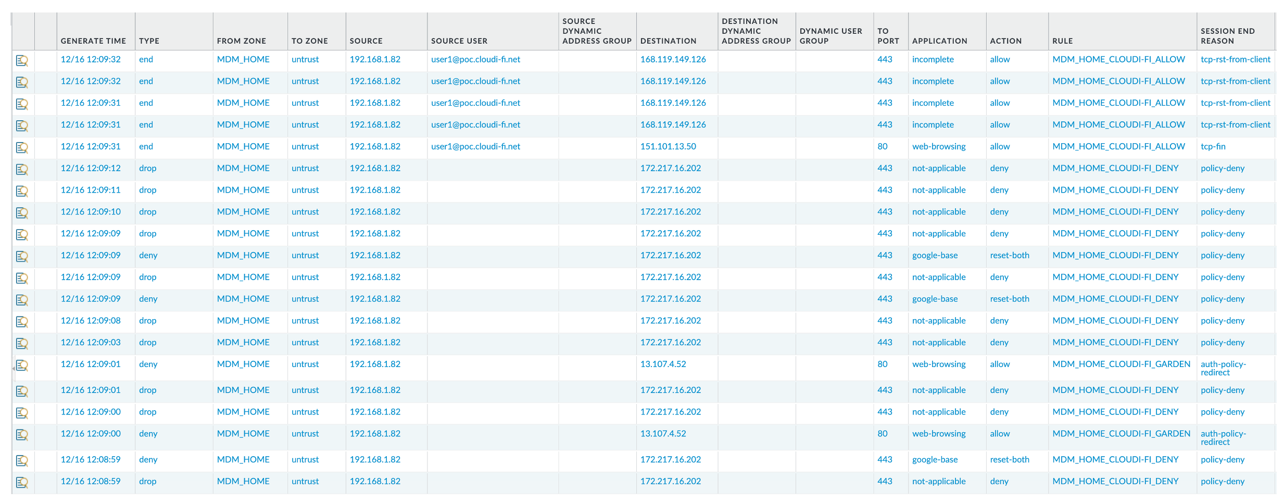1284x504 pixels.
Task: Select the destination 168.119.149.126 link
Action: click(672, 59)
